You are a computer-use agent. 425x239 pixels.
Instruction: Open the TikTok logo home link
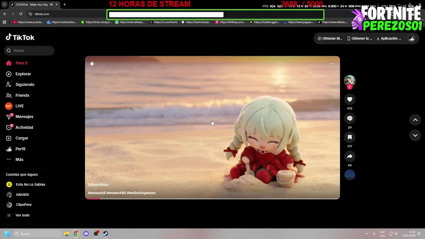(x=20, y=37)
